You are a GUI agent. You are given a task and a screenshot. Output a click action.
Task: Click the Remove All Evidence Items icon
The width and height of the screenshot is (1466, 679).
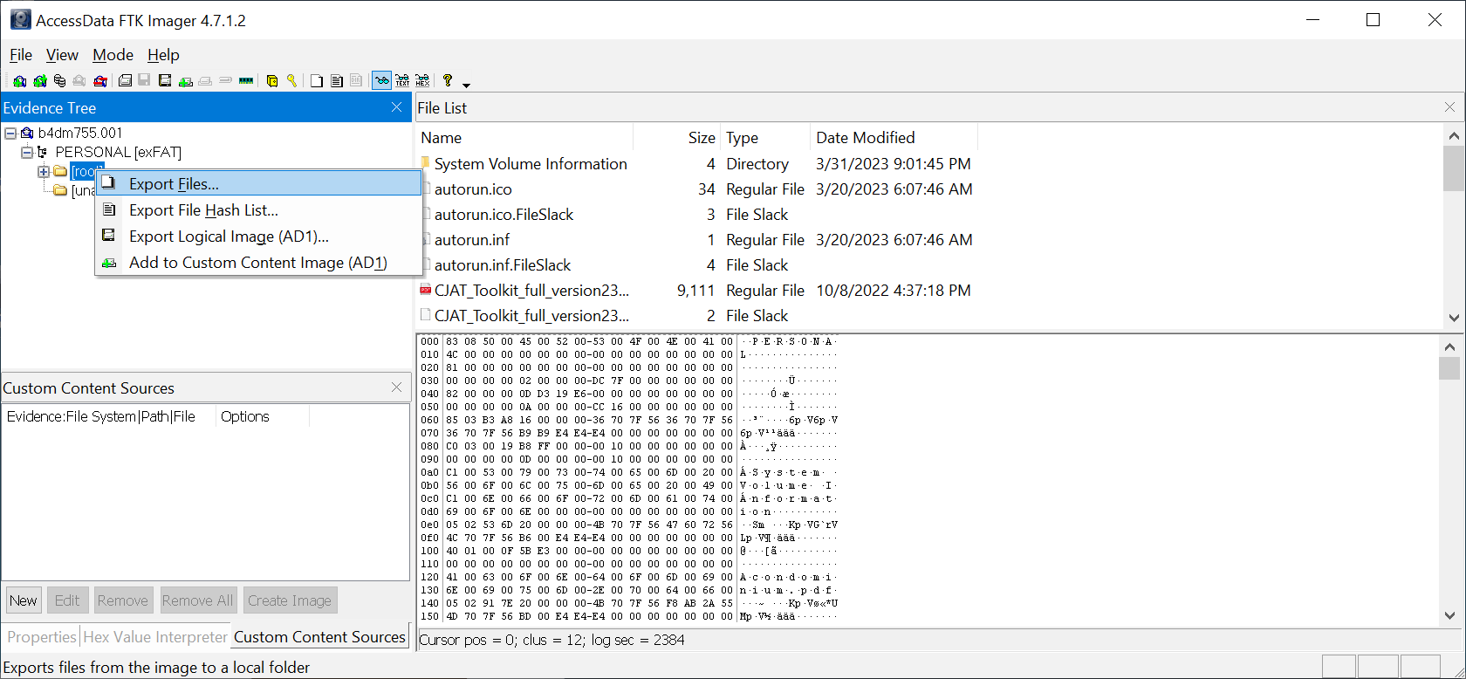(100, 81)
